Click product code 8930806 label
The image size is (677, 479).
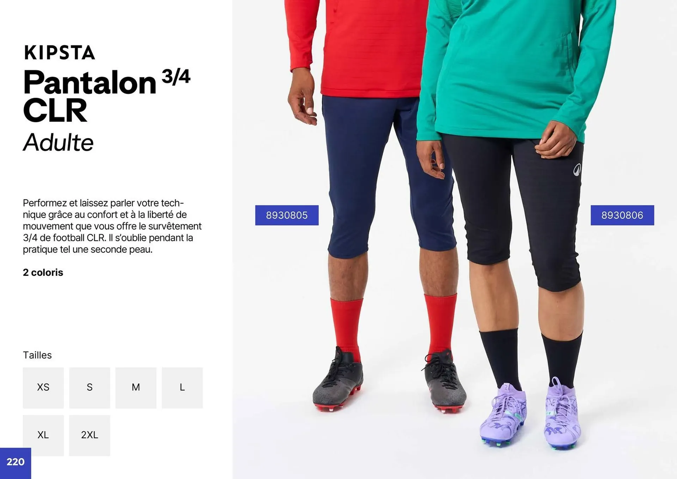coord(622,215)
